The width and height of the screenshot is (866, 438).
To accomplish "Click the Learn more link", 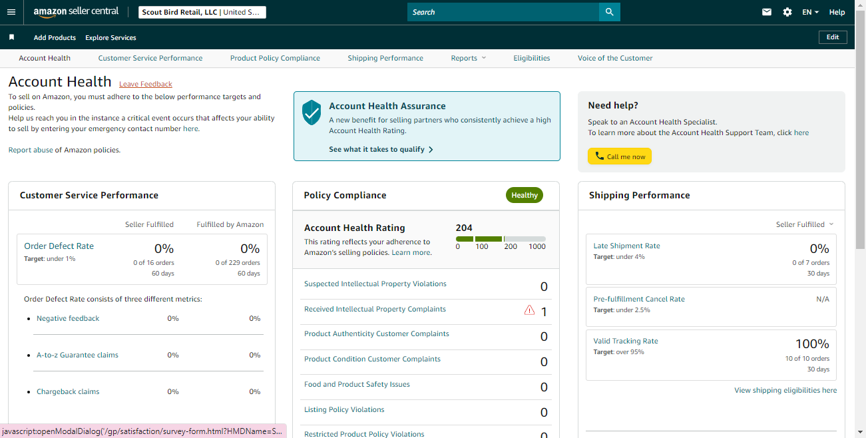I will [411, 252].
